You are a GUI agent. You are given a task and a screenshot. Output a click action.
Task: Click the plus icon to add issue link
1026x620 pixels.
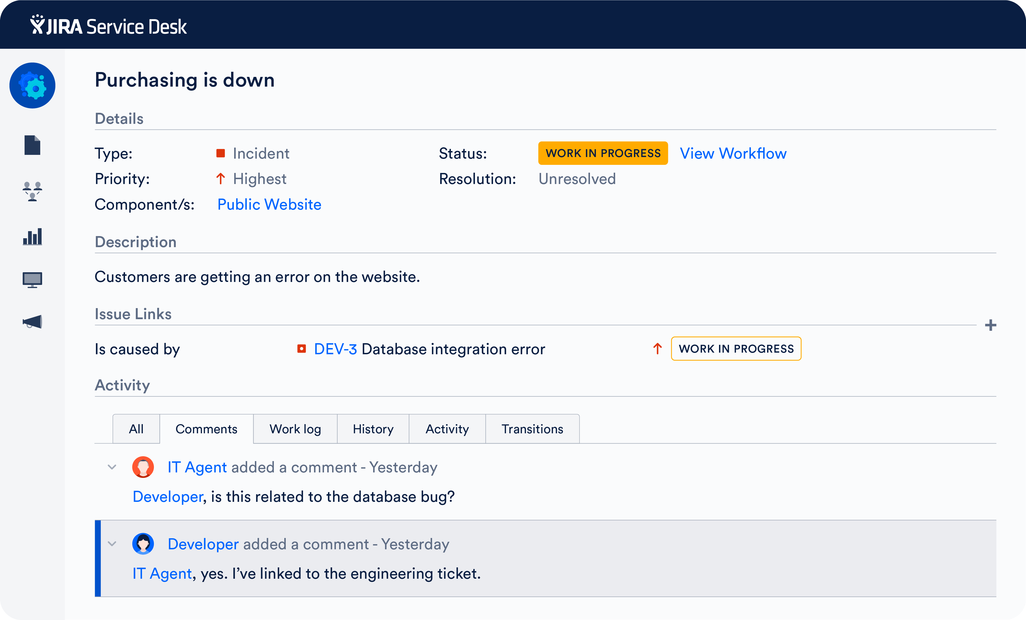990,325
